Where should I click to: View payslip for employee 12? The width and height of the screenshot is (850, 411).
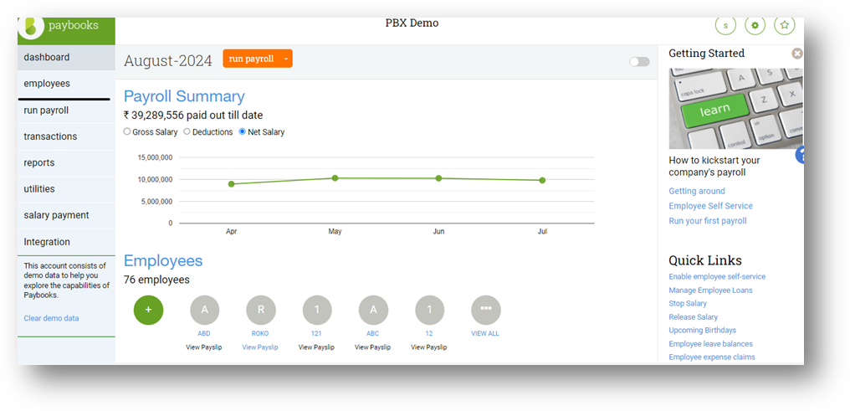click(429, 347)
